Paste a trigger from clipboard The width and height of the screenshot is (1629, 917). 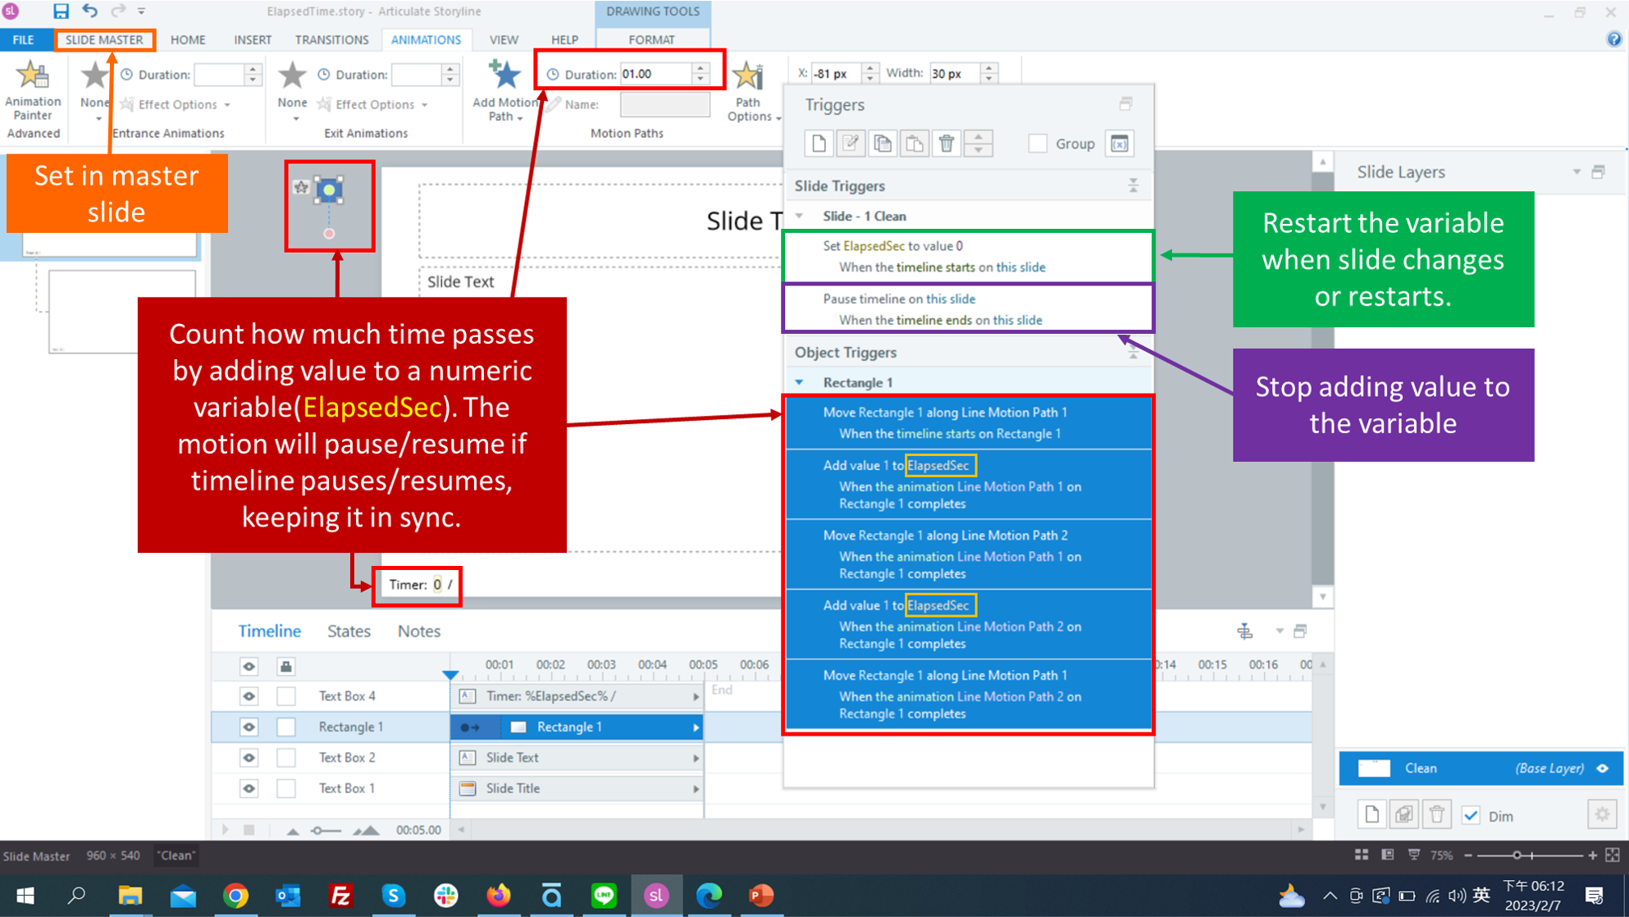(915, 143)
